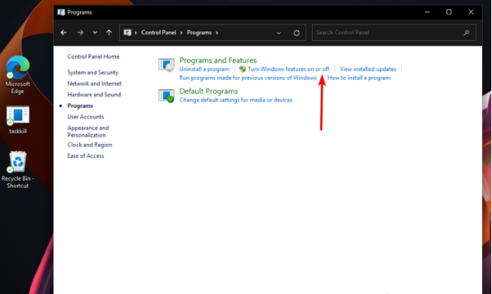This screenshot has width=492, height=294.
Task: Open View installed updates link
Action: pyautogui.click(x=367, y=69)
